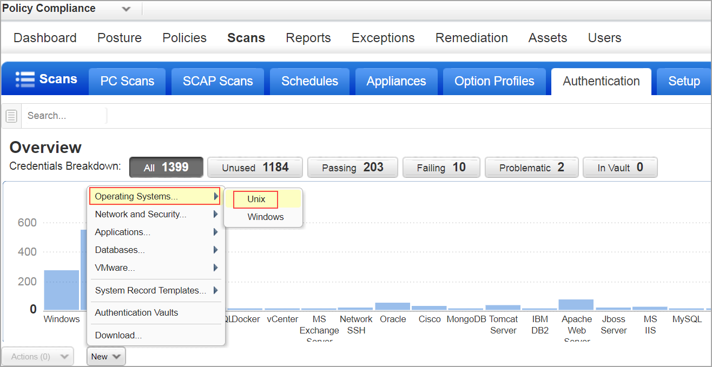The width and height of the screenshot is (712, 367).
Task: Click the Oracle bar in the chart
Action: [x=392, y=306]
